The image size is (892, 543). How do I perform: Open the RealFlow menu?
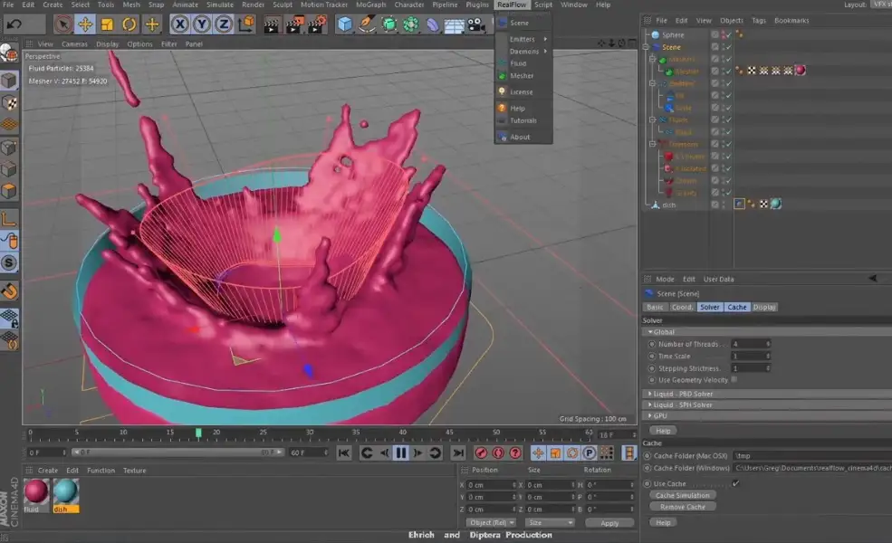point(512,5)
